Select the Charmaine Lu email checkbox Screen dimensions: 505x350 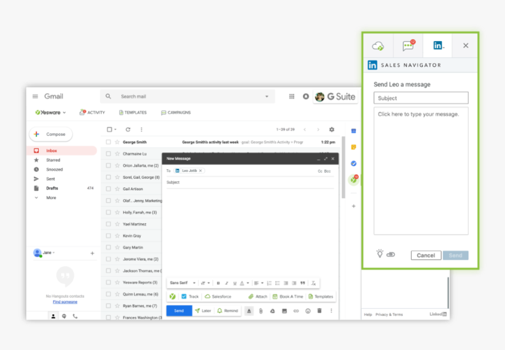[x=108, y=154]
